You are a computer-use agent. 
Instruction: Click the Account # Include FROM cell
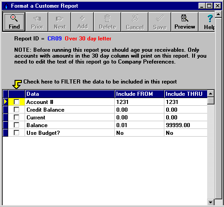(139, 102)
